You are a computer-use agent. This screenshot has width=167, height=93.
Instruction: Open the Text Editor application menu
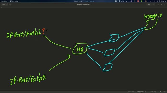click(x=14, y=1)
